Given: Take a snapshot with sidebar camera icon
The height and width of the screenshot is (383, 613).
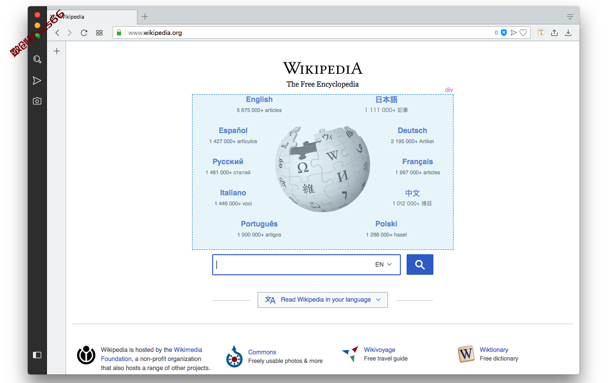Looking at the screenshot, I should [37, 101].
